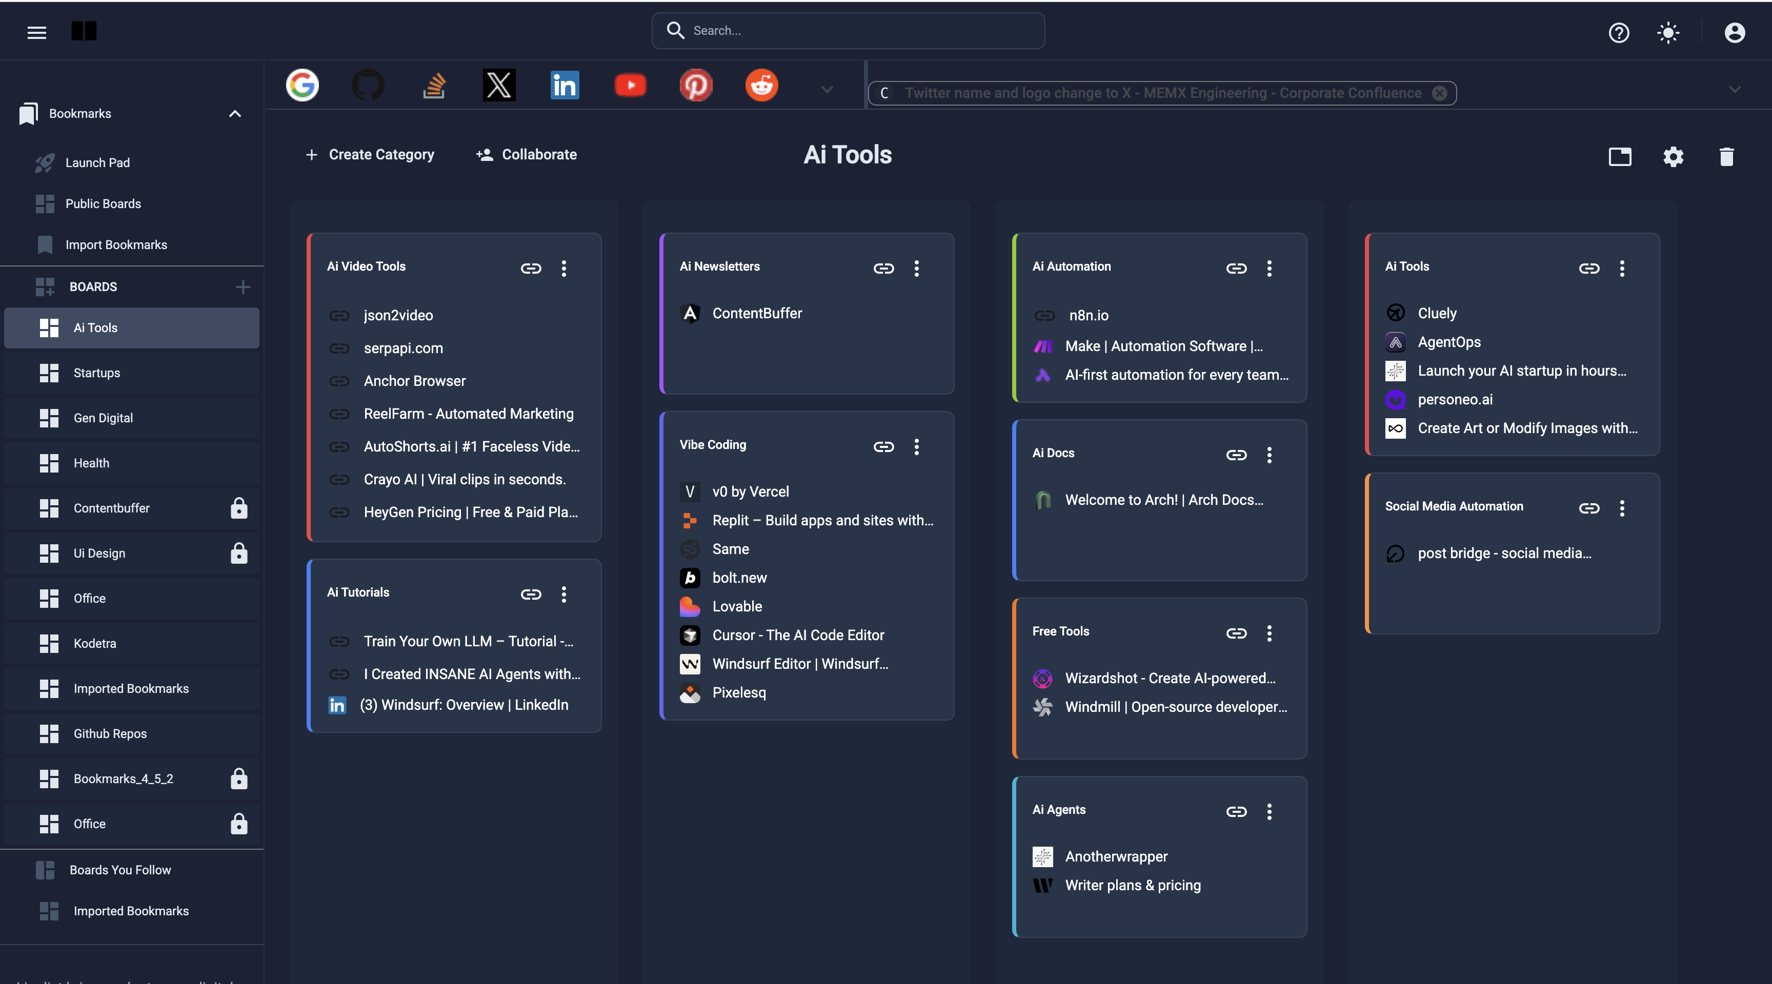Open the Lovable bookmark
The image size is (1772, 984).
pyautogui.click(x=737, y=606)
